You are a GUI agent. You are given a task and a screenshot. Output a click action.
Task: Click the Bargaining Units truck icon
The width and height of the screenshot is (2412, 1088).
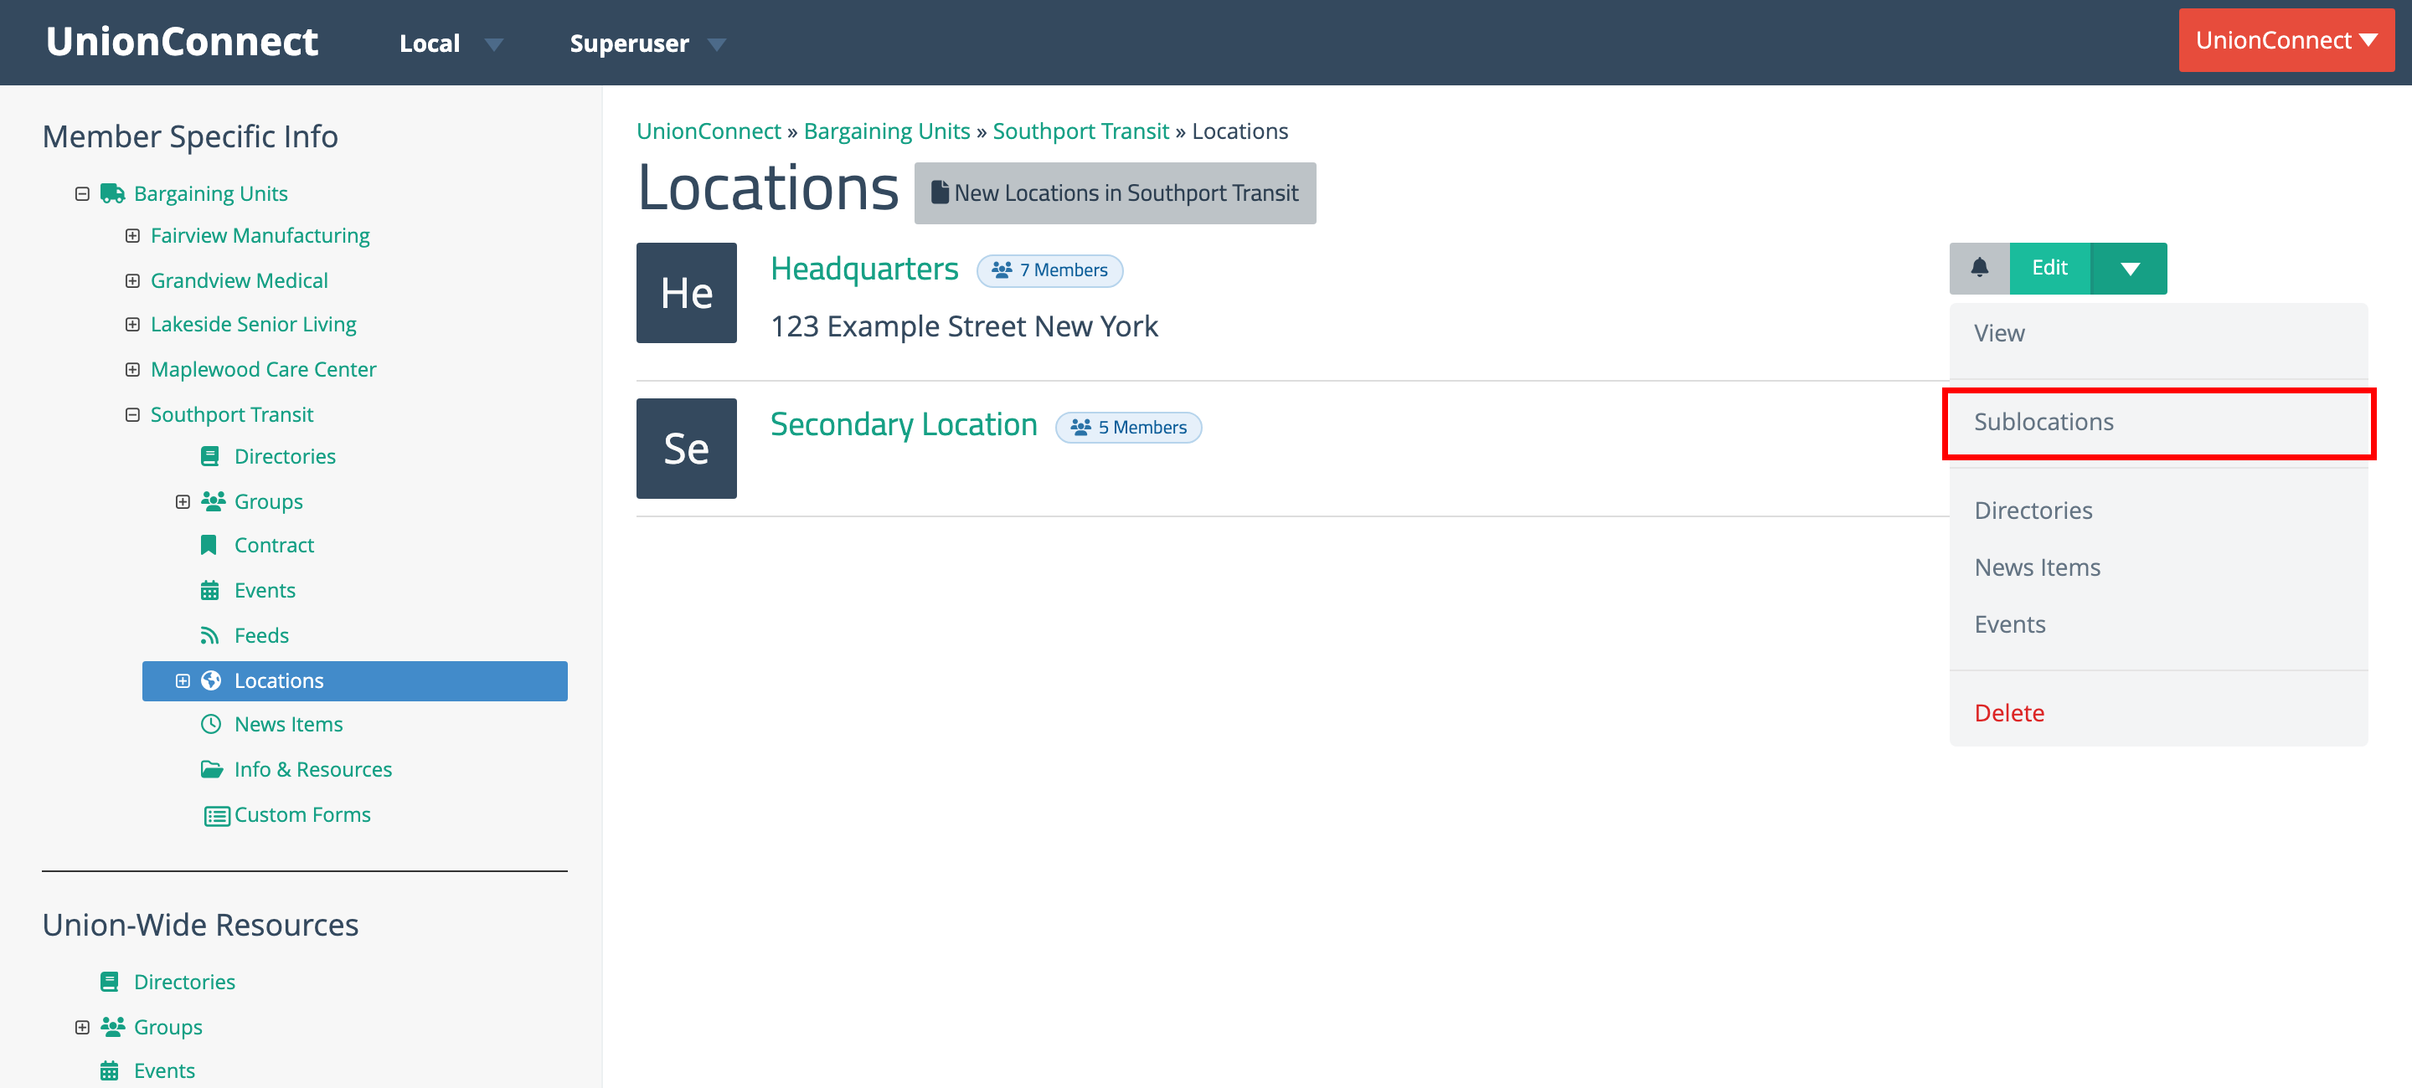click(x=112, y=193)
